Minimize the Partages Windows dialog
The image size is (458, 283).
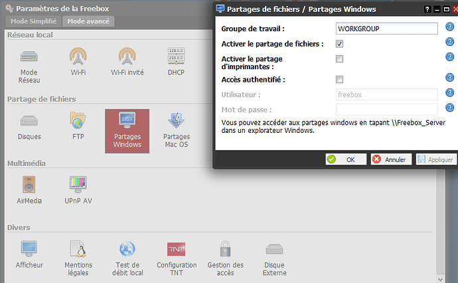pyautogui.click(x=437, y=9)
